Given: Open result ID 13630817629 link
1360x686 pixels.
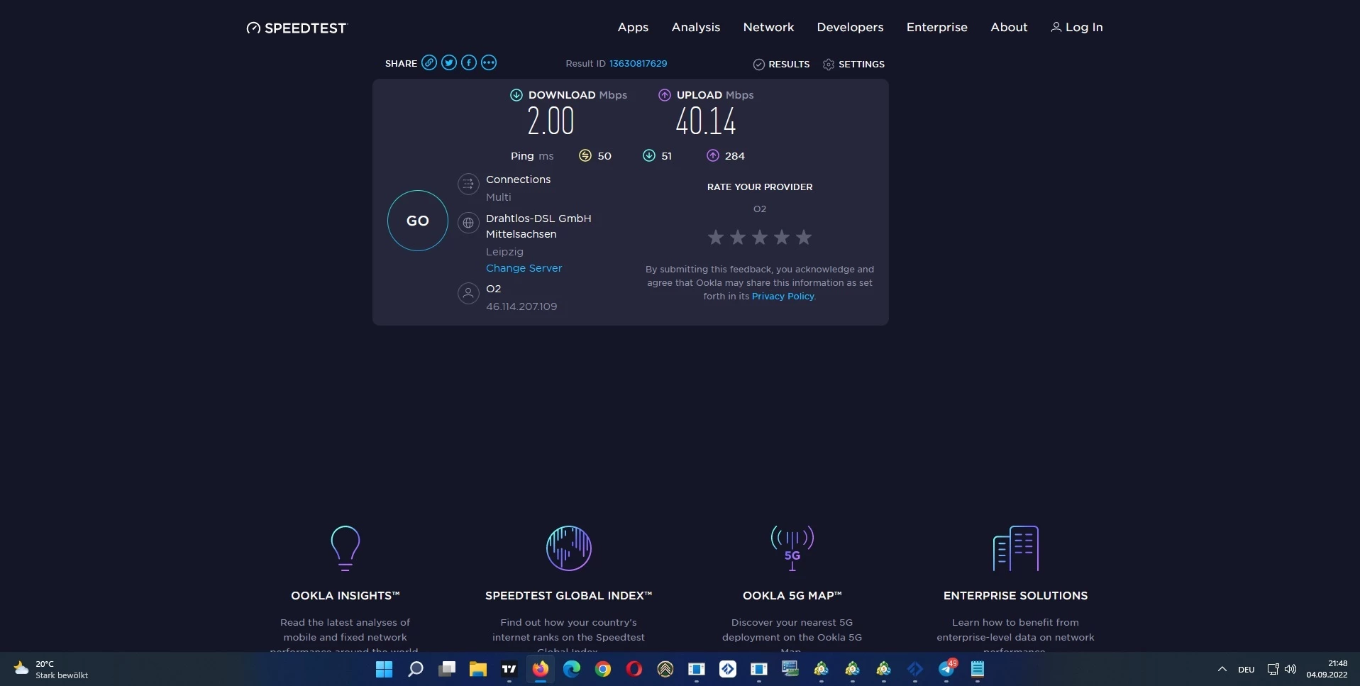Looking at the screenshot, I should 638,63.
